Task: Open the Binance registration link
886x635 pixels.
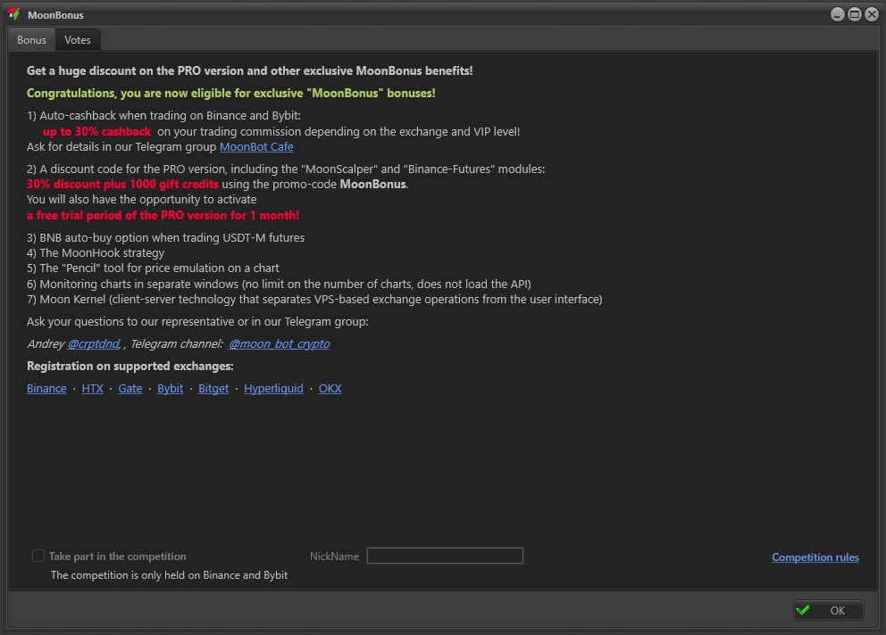Action: (46, 388)
